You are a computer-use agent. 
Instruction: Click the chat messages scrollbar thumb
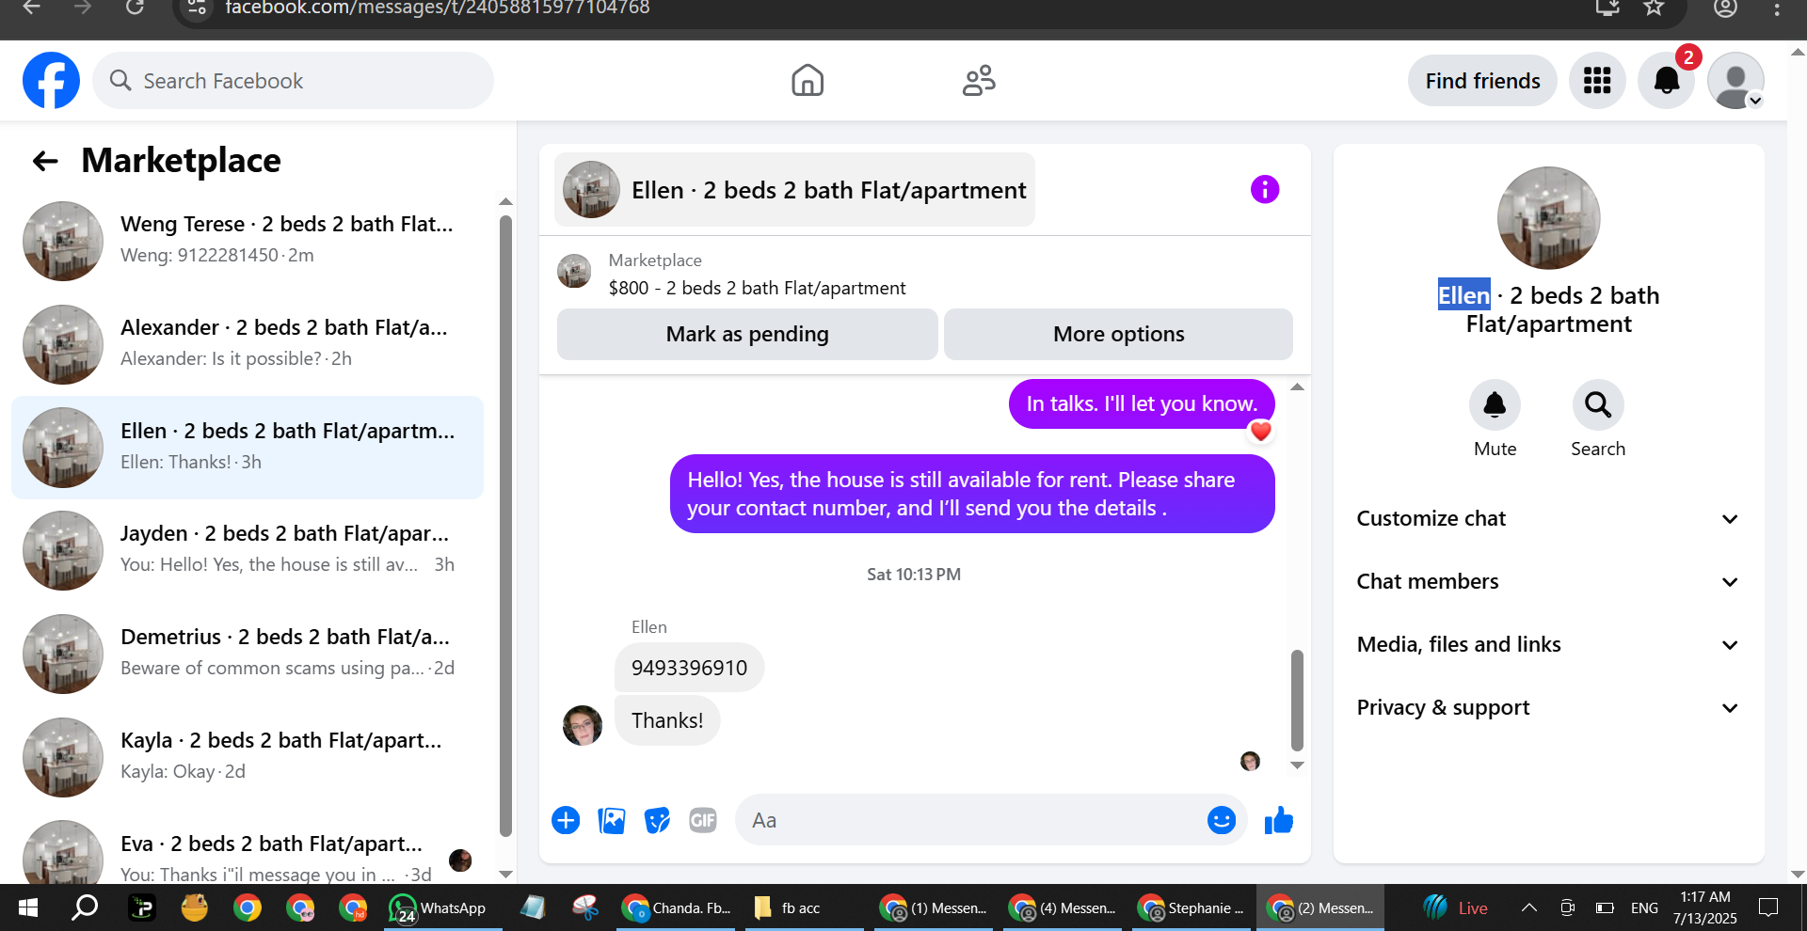coord(1297,700)
